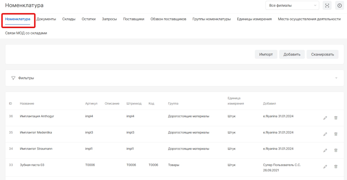Switch to the Документы tab
This screenshot has width=347, height=180.
click(46, 19)
